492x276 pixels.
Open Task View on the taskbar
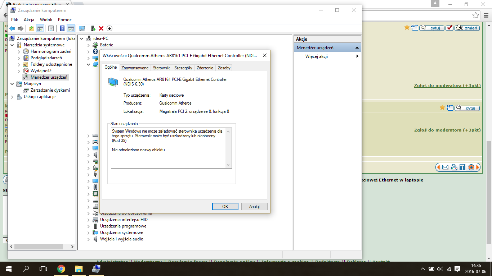43,268
